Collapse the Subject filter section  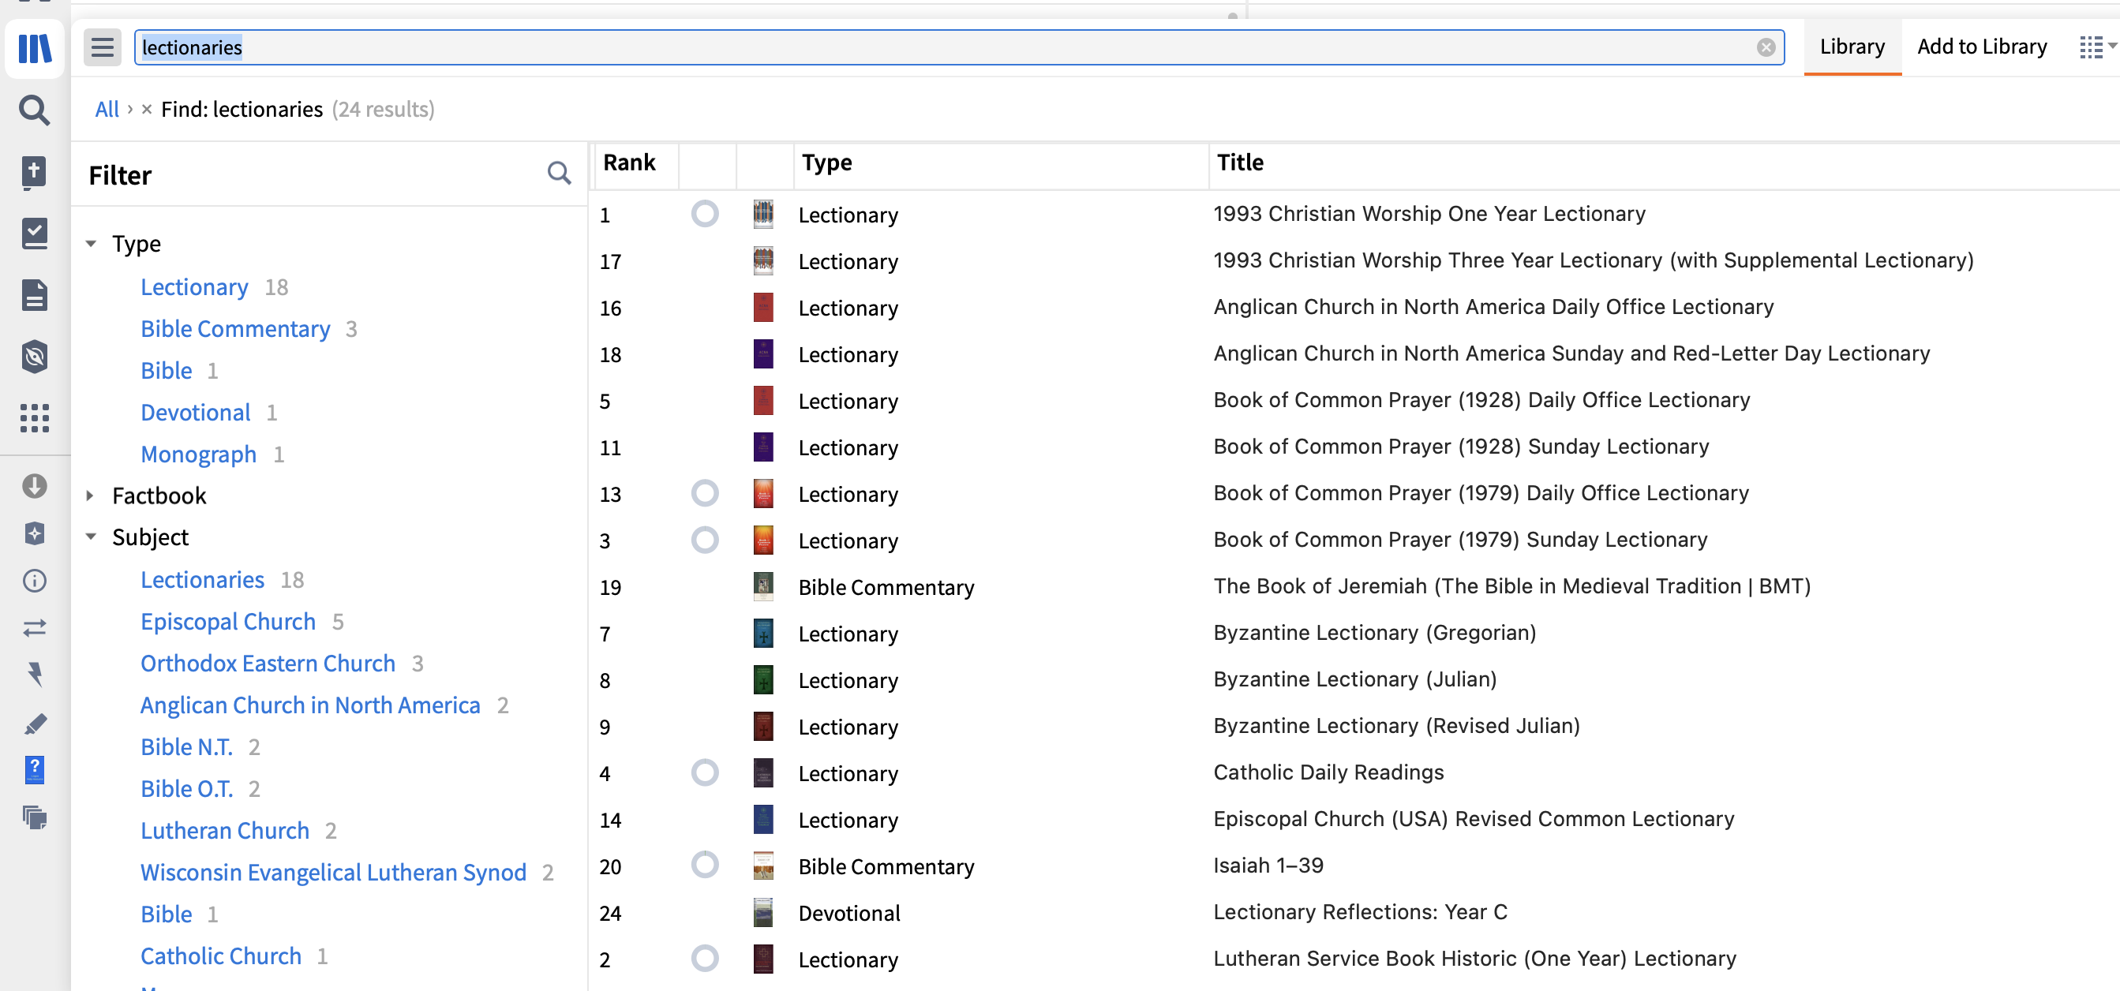tap(92, 537)
